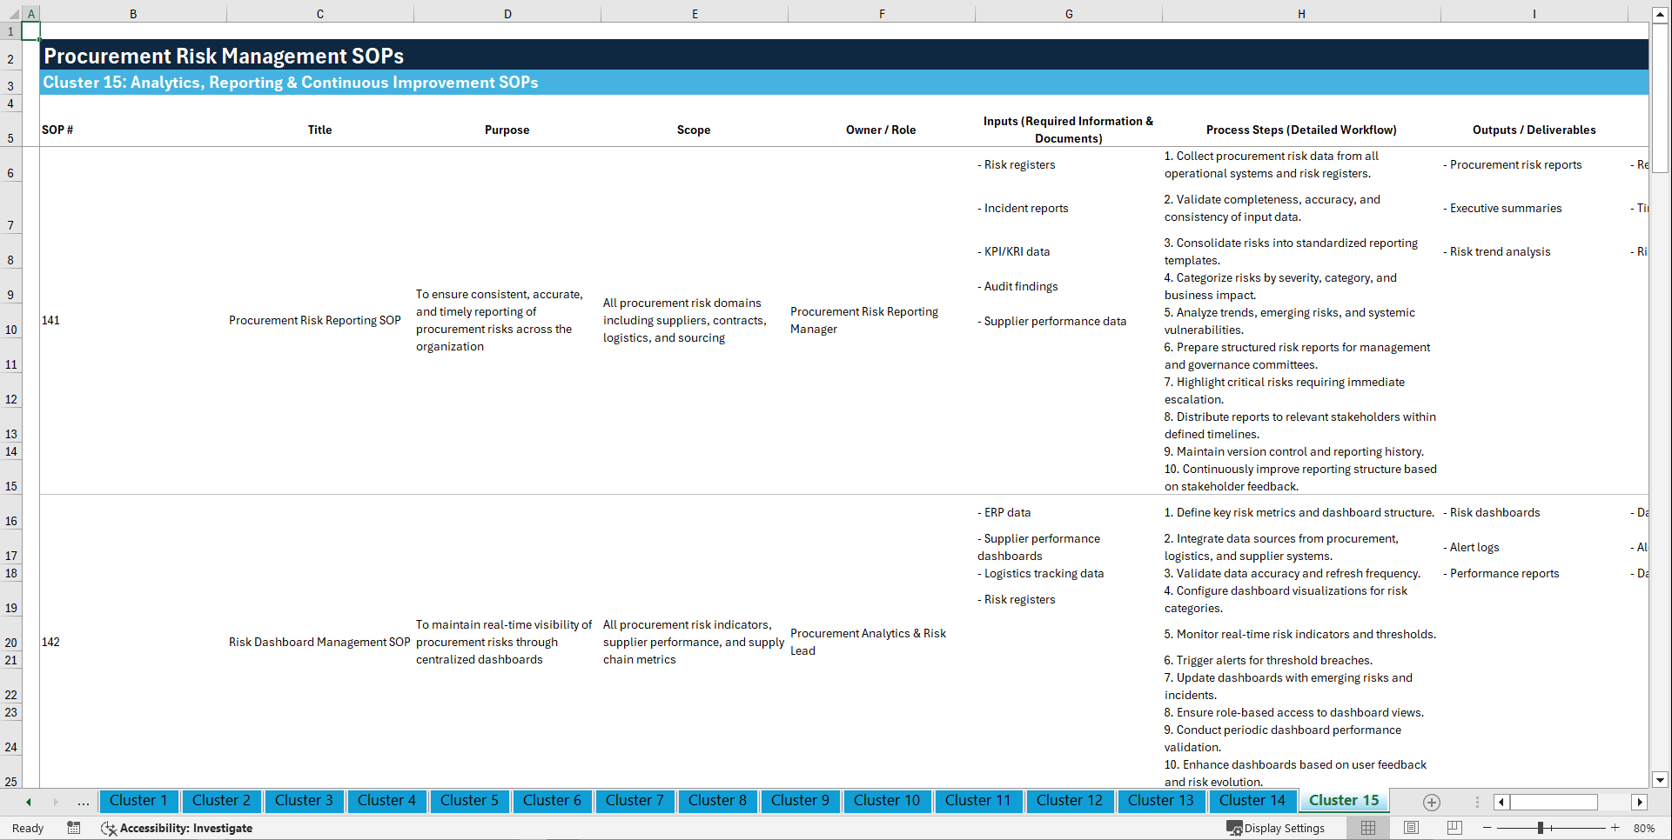Click horizontal scrollbar left arrow

[1501, 802]
